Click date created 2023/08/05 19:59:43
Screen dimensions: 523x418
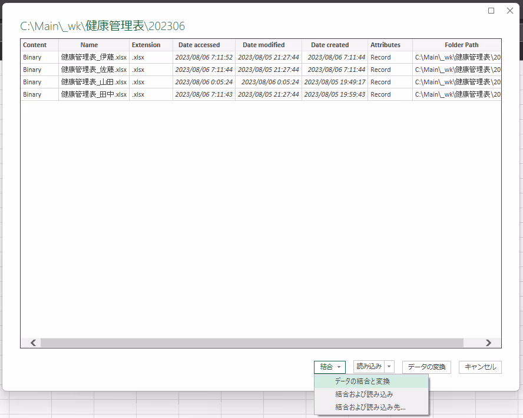pyautogui.click(x=335, y=94)
